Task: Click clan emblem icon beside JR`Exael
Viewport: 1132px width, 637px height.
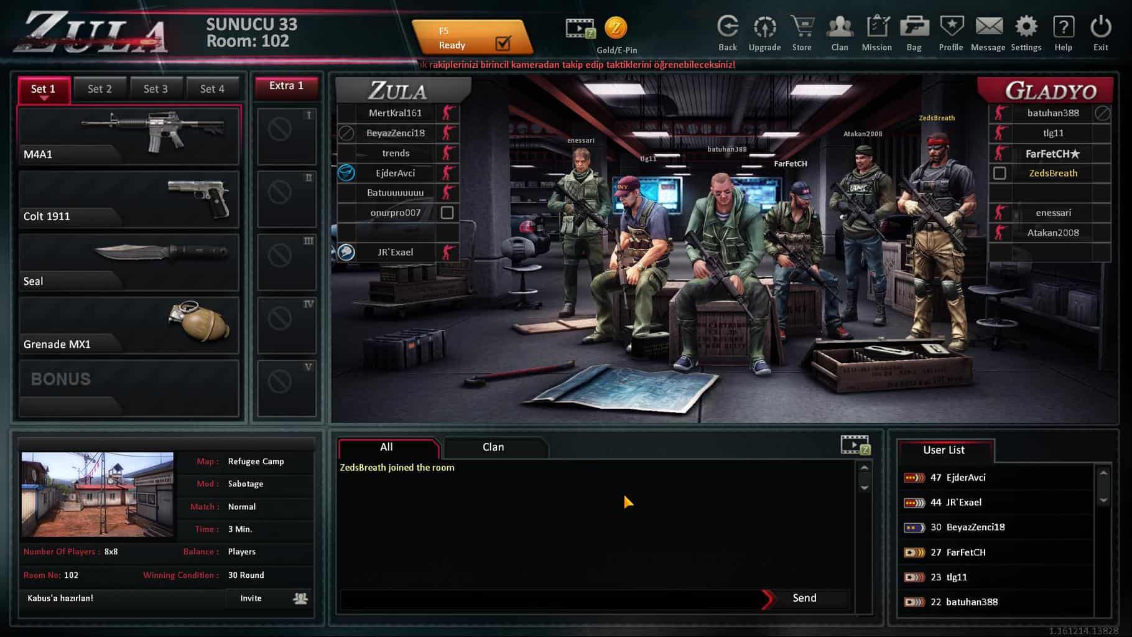Action: (x=346, y=252)
